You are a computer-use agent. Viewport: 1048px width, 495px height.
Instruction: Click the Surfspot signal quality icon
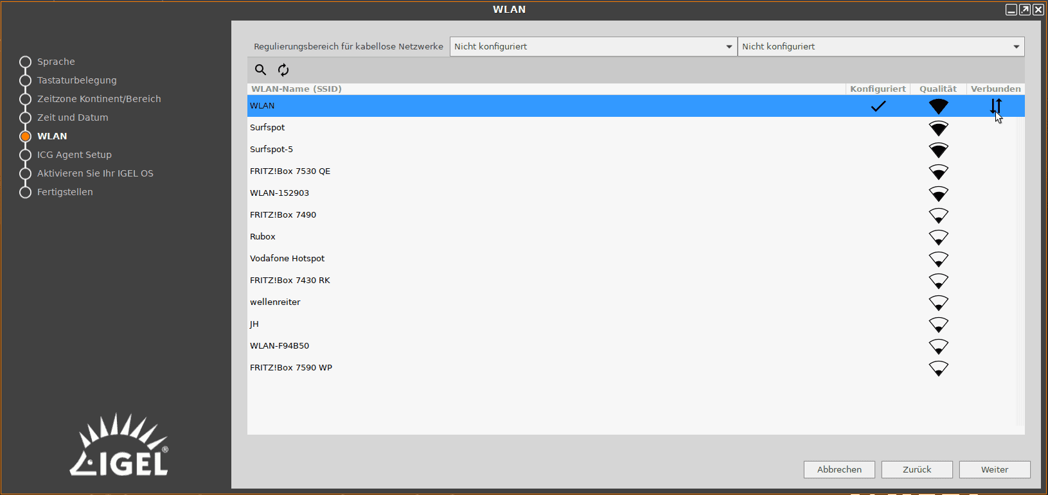pyautogui.click(x=938, y=128)
